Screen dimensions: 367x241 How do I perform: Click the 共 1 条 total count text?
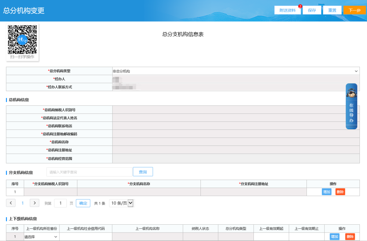click(100, 203)
